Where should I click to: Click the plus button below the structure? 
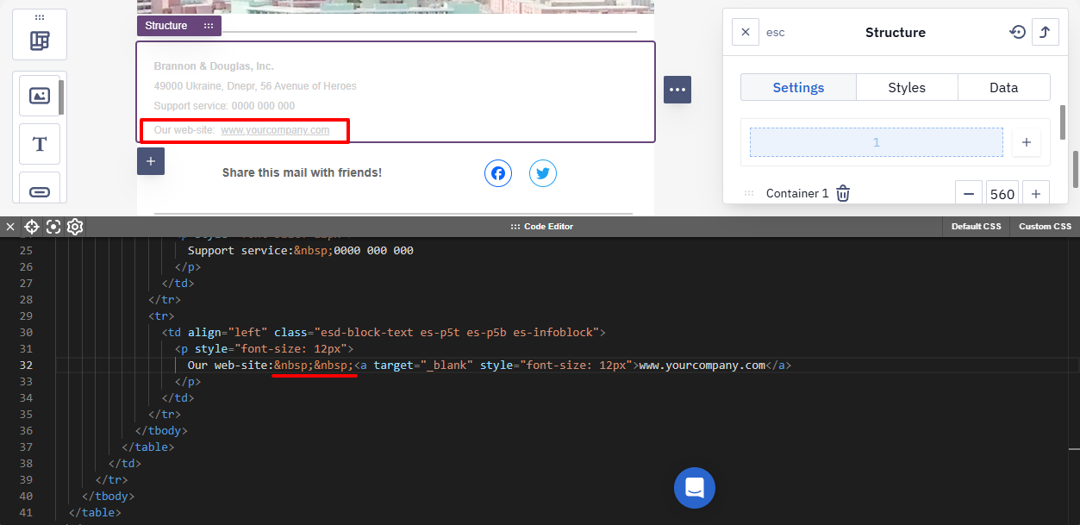151,161
